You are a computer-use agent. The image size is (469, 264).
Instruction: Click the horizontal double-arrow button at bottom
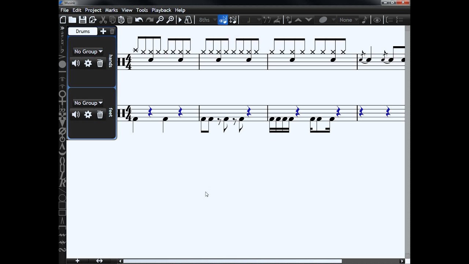[x=99, y=261]
